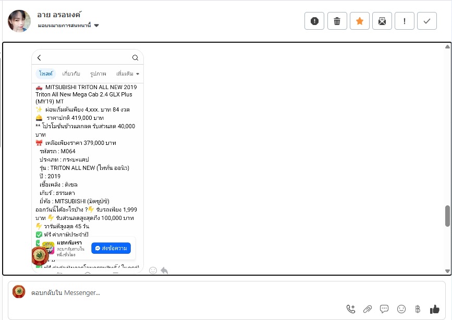Click the chat scrollbar thumb
452x320 pixels.
click(x=447, y=216)
